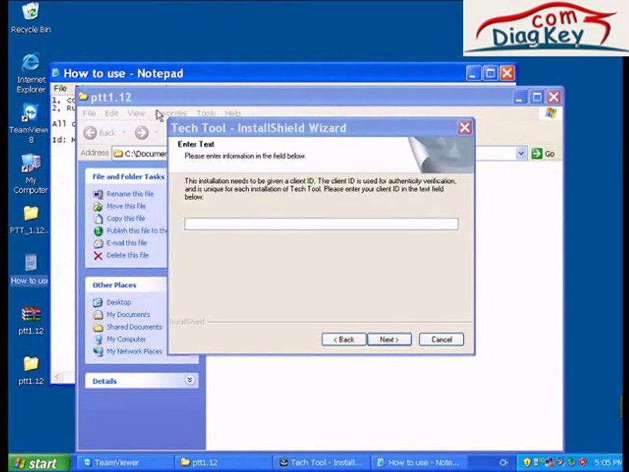Click the My Network Places link
This screenshot has height=472, width=629.
(134, 351)
